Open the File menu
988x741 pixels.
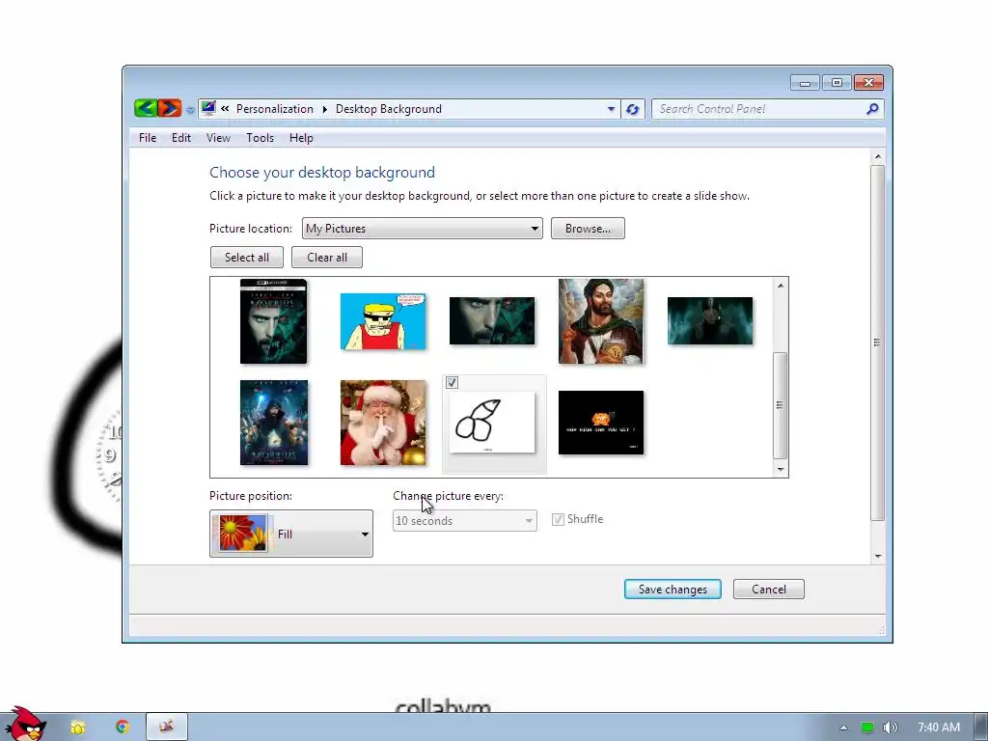click(148, 138)
